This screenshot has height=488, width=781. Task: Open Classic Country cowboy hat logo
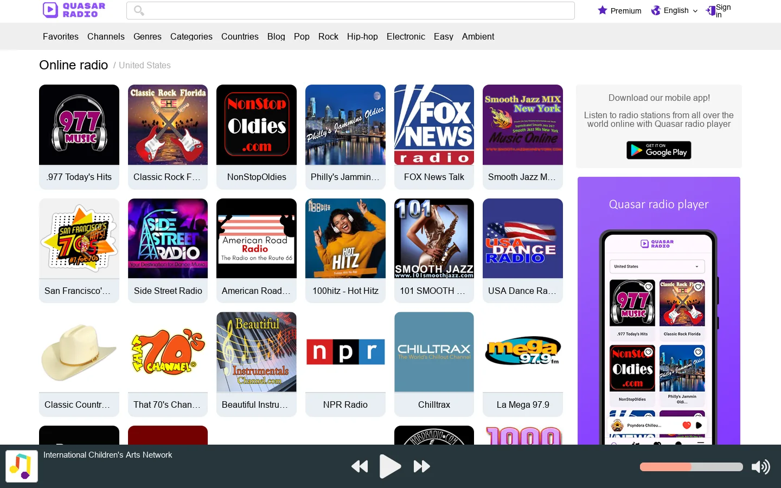[79, 352]
